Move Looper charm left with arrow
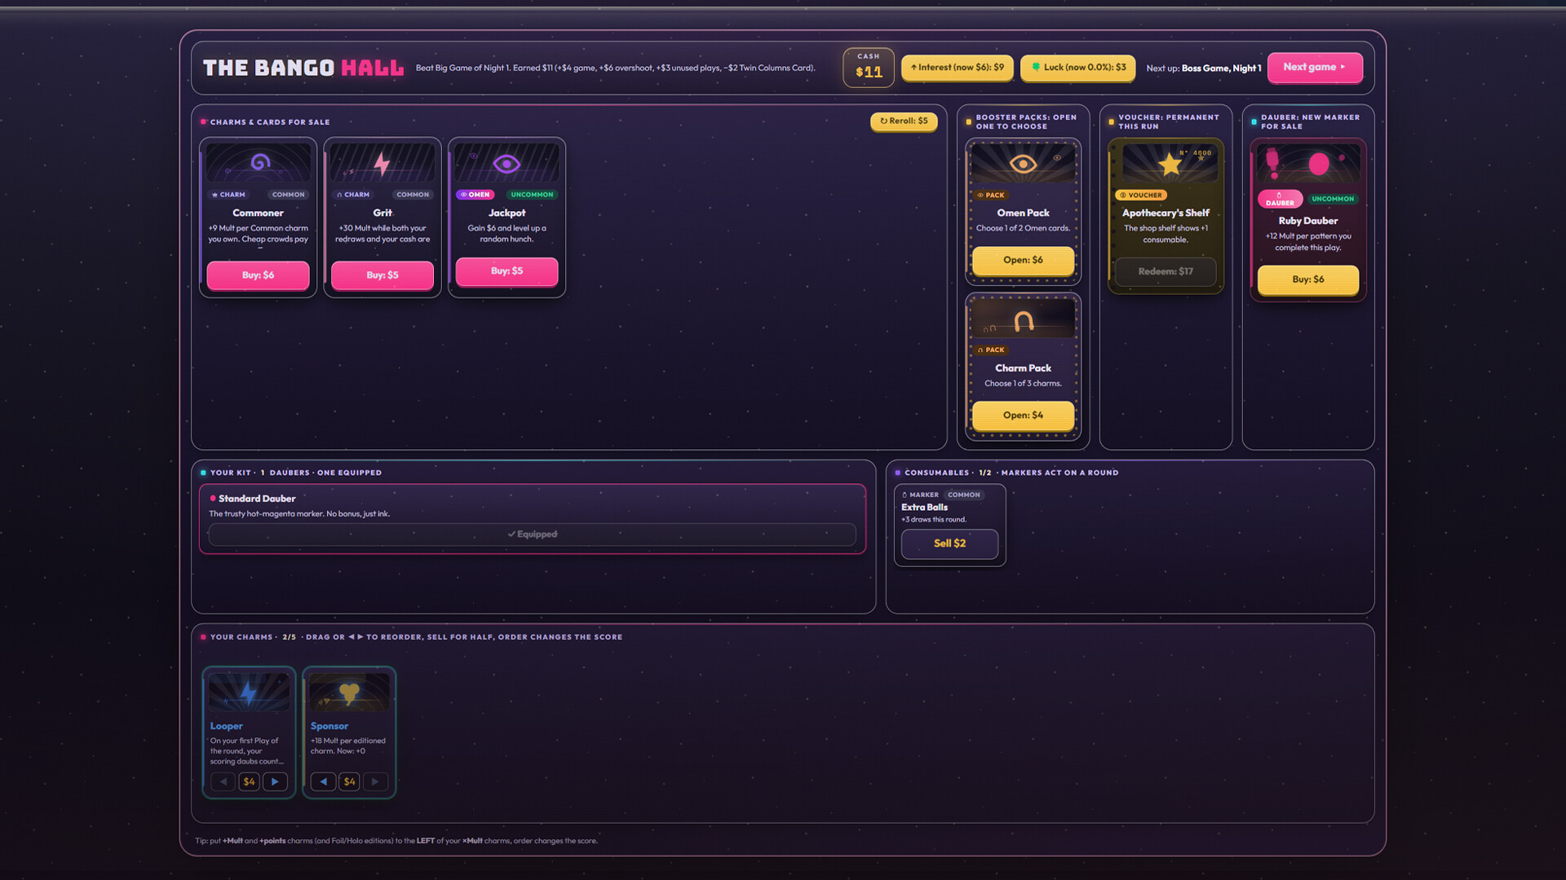The height and width of the screenshot is (880, 1566). click(223, 781)
